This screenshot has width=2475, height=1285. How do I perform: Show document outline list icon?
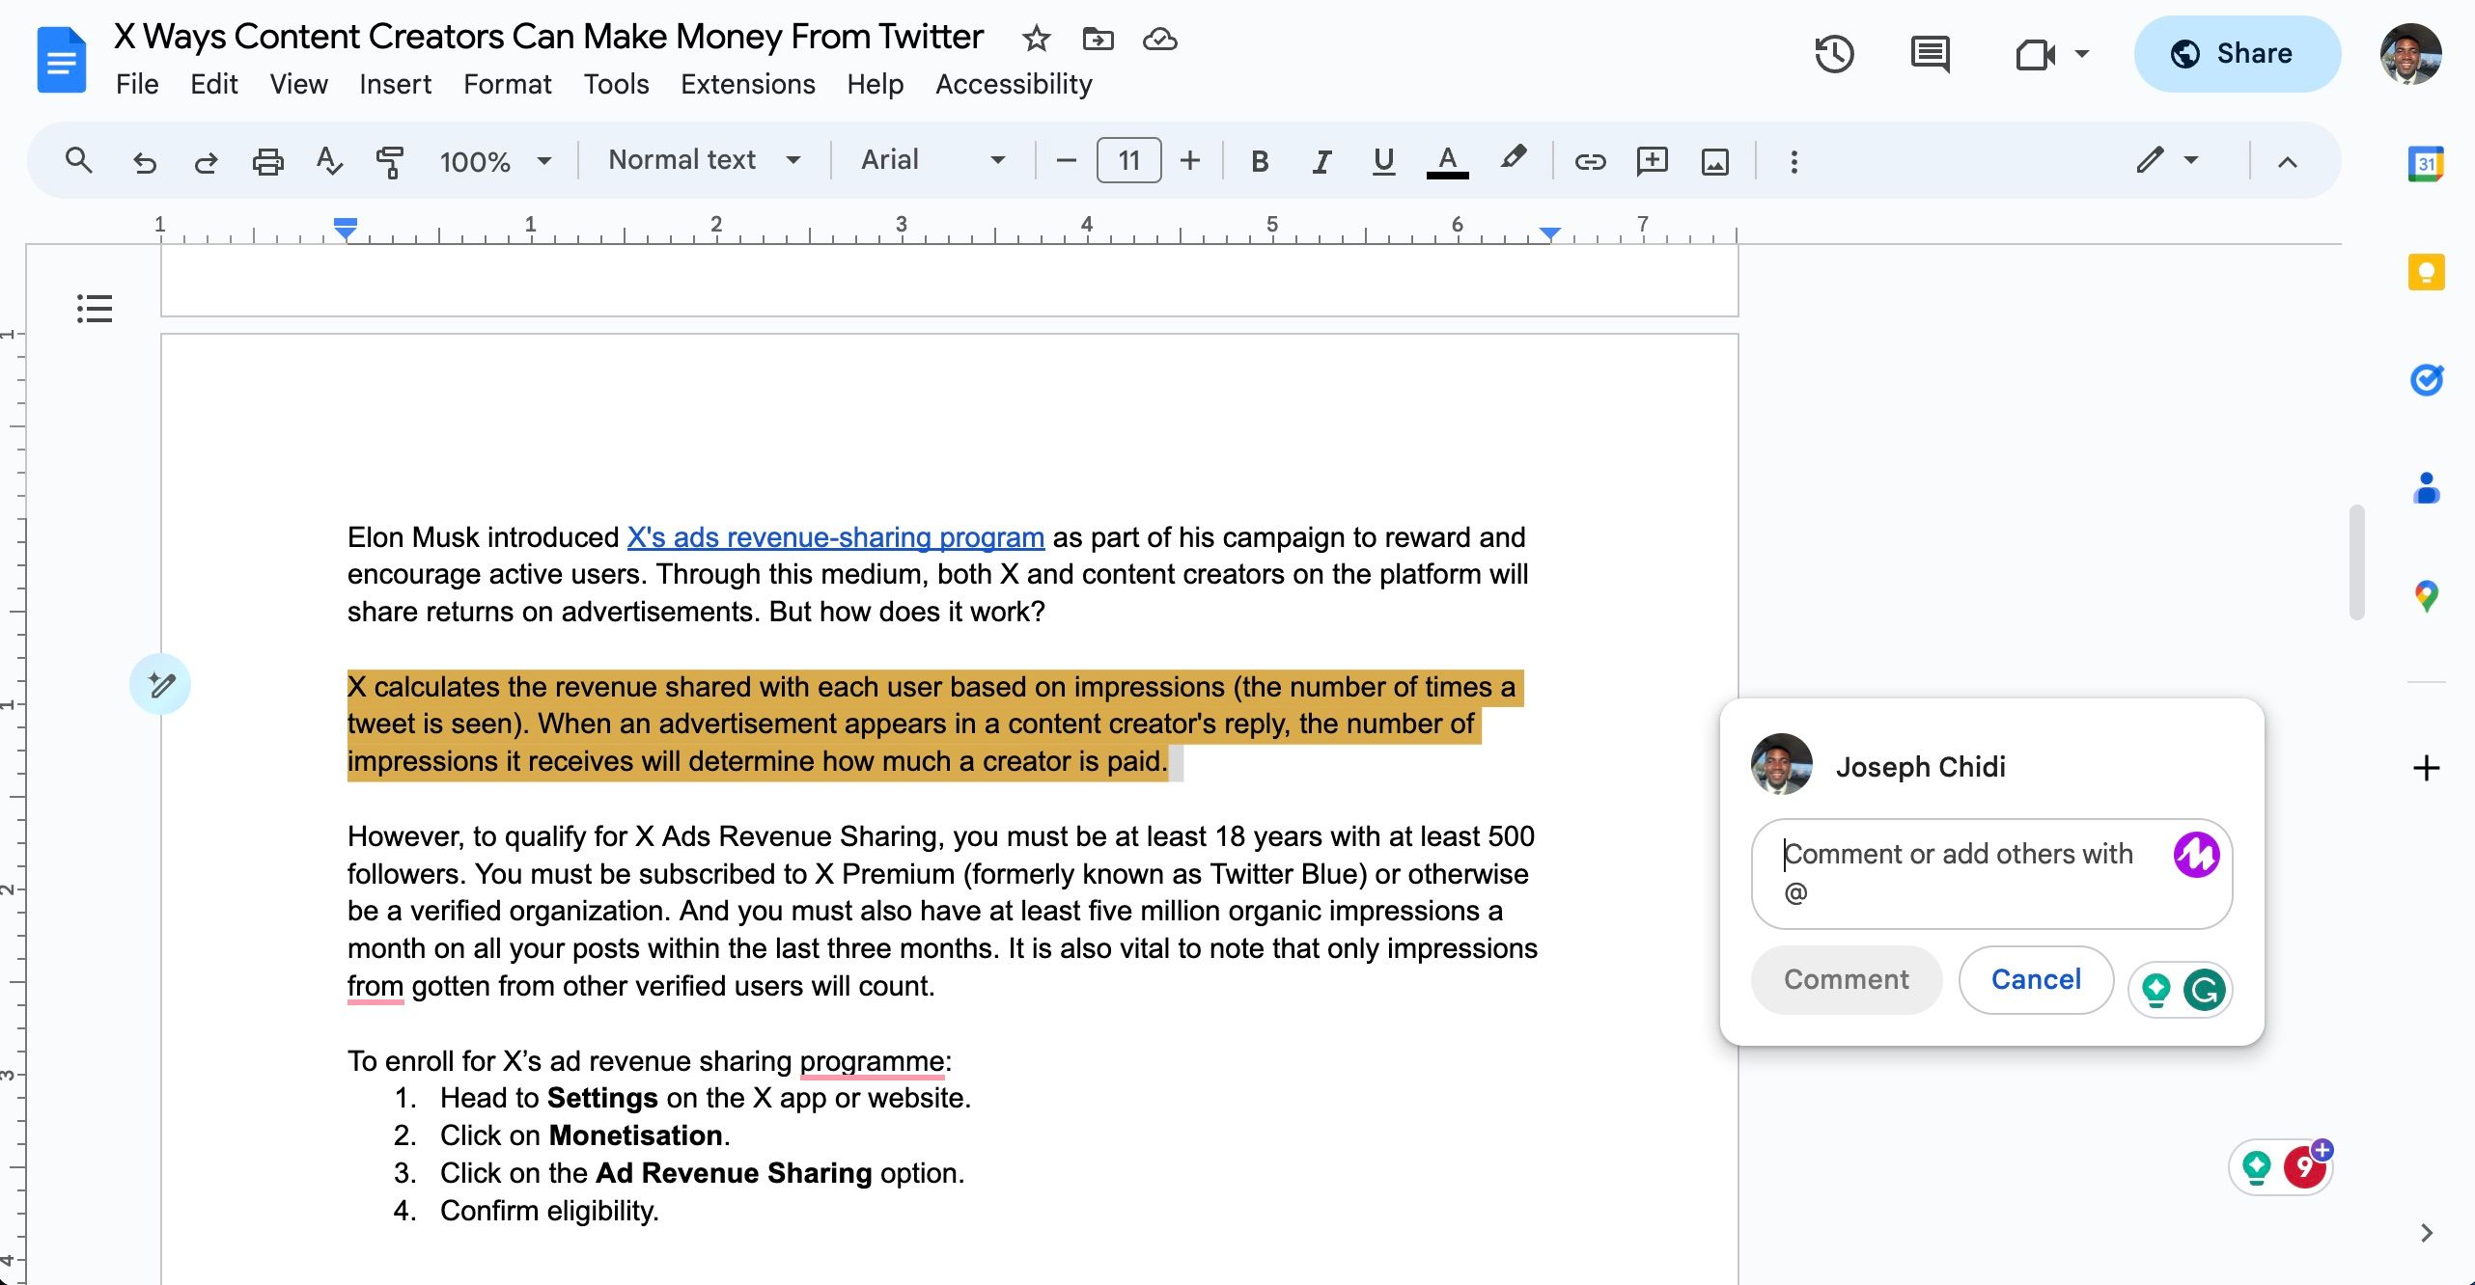click(95, 309)
